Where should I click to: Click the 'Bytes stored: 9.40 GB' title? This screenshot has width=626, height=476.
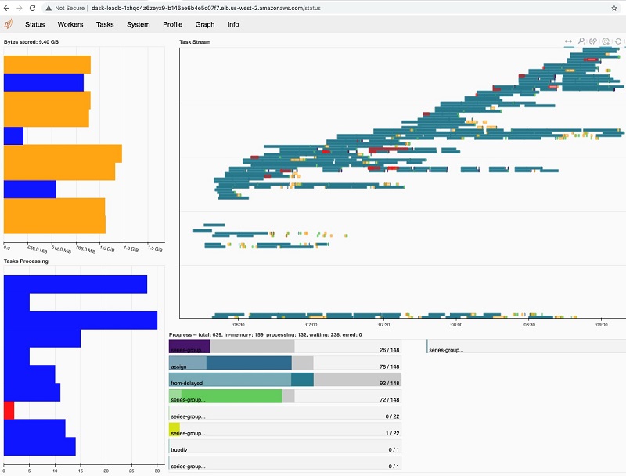pyautogui.click(x=31, y=42)
